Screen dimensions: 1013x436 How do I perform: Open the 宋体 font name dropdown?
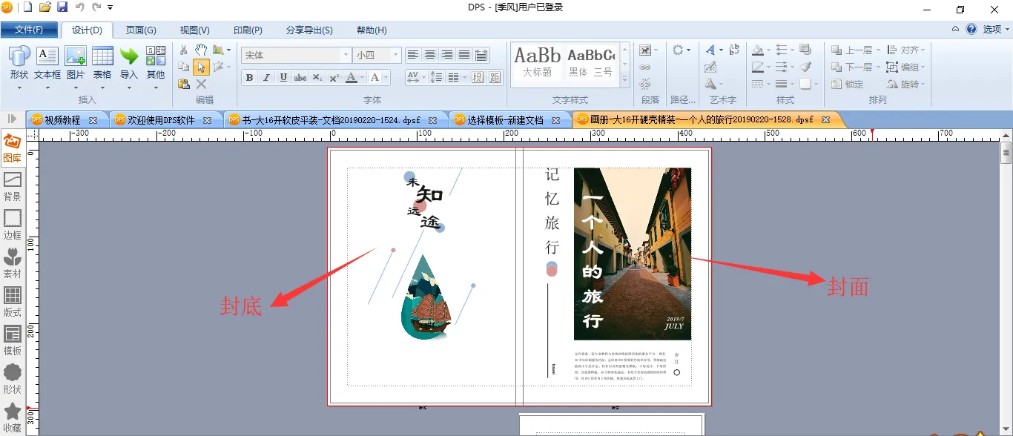(x=346, y=56)
